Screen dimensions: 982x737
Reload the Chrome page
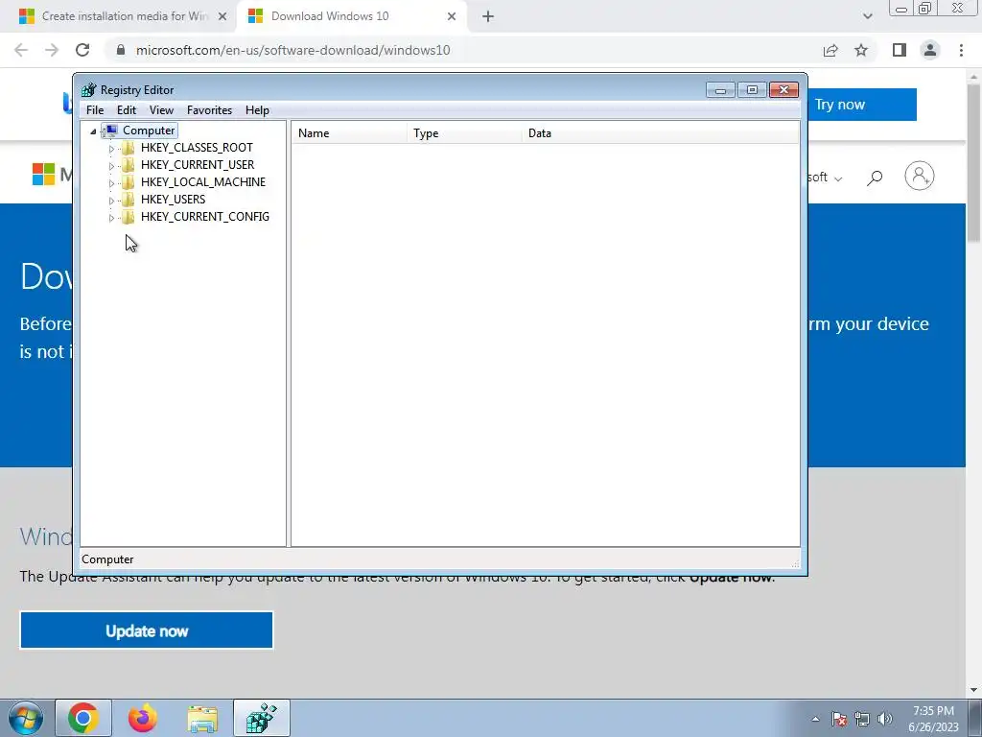[x=82, y=50]
